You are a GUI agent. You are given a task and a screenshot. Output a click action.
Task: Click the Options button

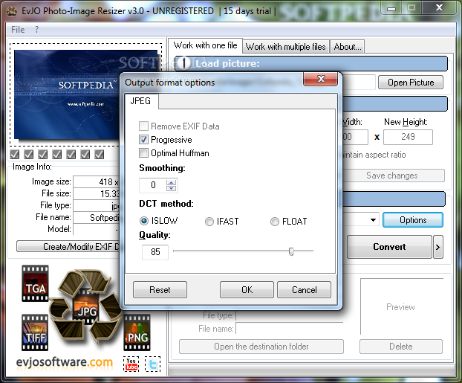tap(413, 220)
